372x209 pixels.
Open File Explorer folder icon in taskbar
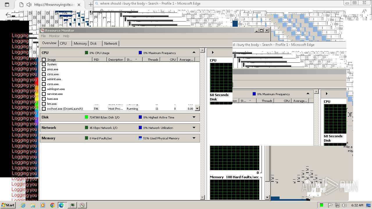pos(33,205)
